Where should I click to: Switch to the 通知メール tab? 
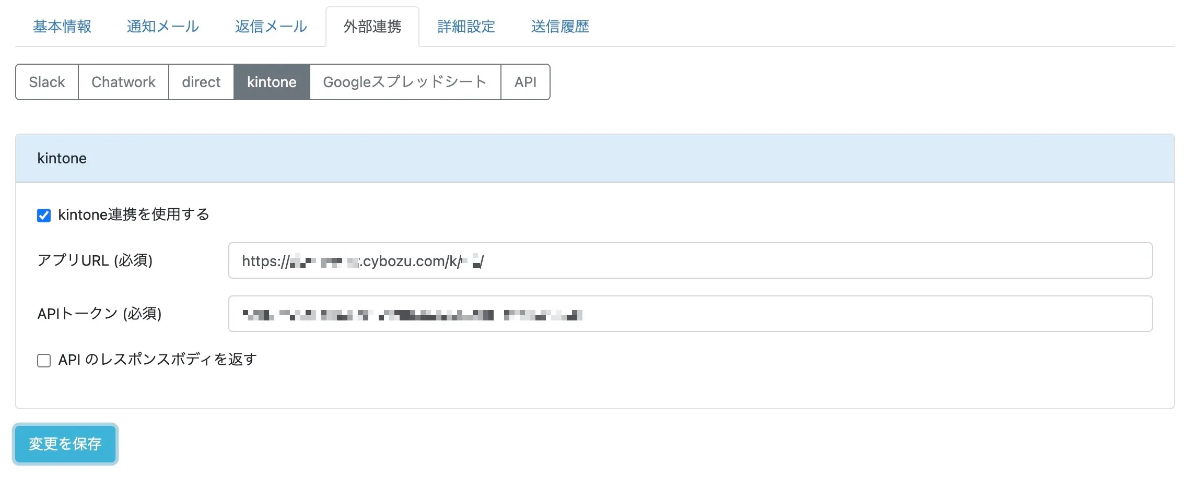[163, 27]
